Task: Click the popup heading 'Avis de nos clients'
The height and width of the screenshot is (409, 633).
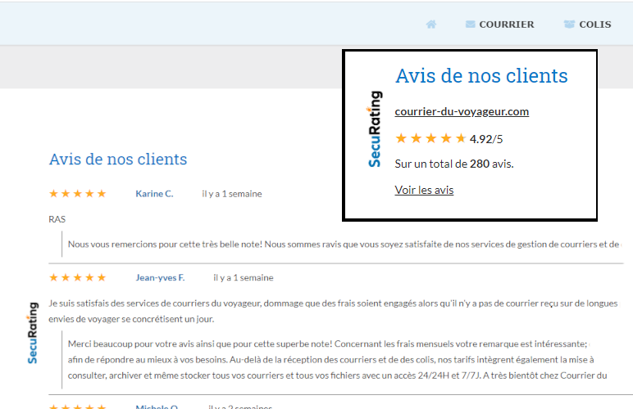Action: [x=481, y=76]
